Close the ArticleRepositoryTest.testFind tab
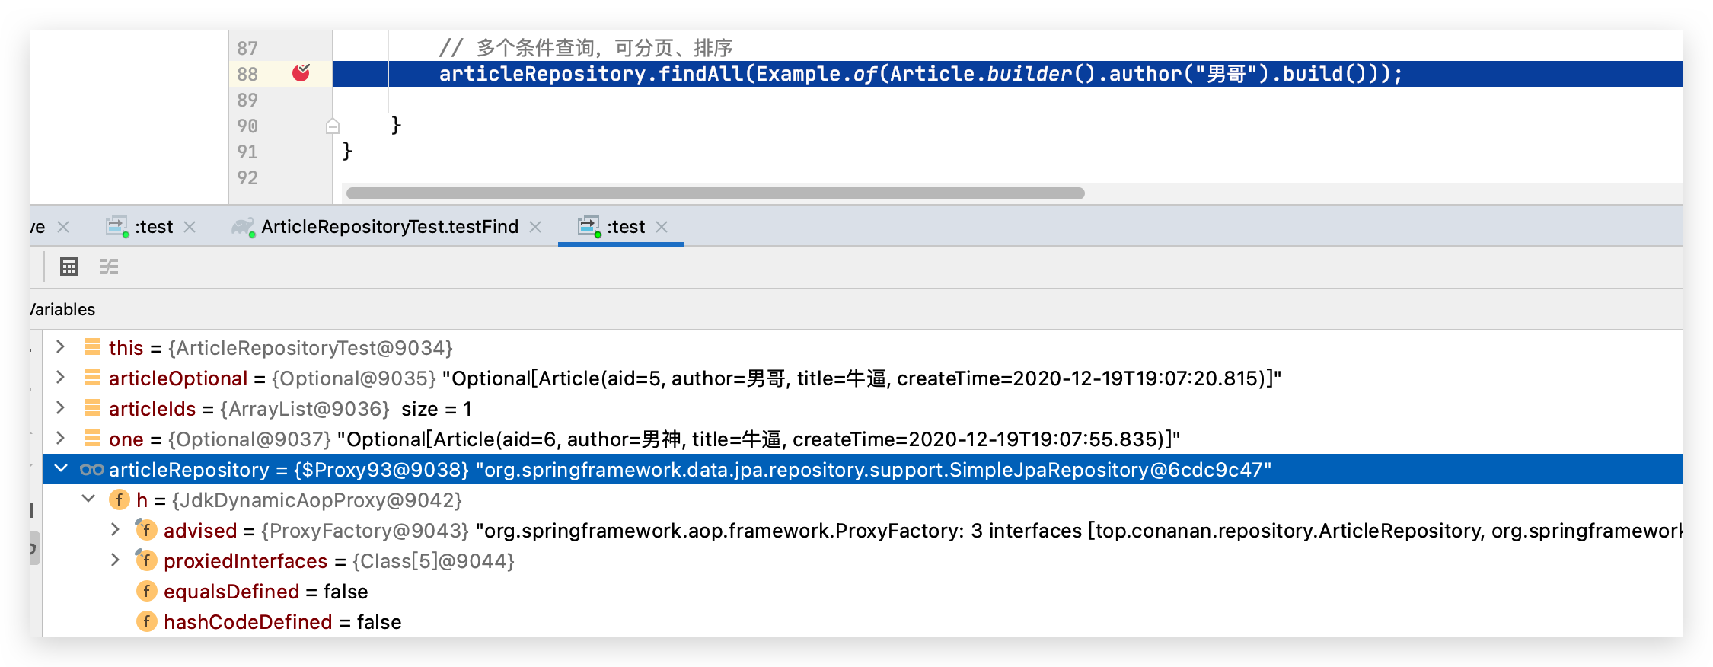The height and width of the screenshot is (667, 1713). click(535, 227)
